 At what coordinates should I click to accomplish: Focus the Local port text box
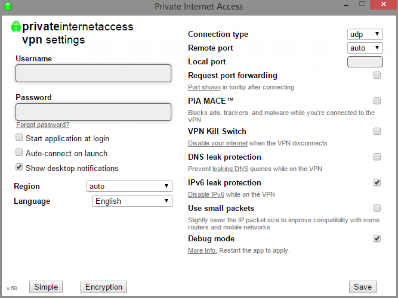[x=365, y=62]
